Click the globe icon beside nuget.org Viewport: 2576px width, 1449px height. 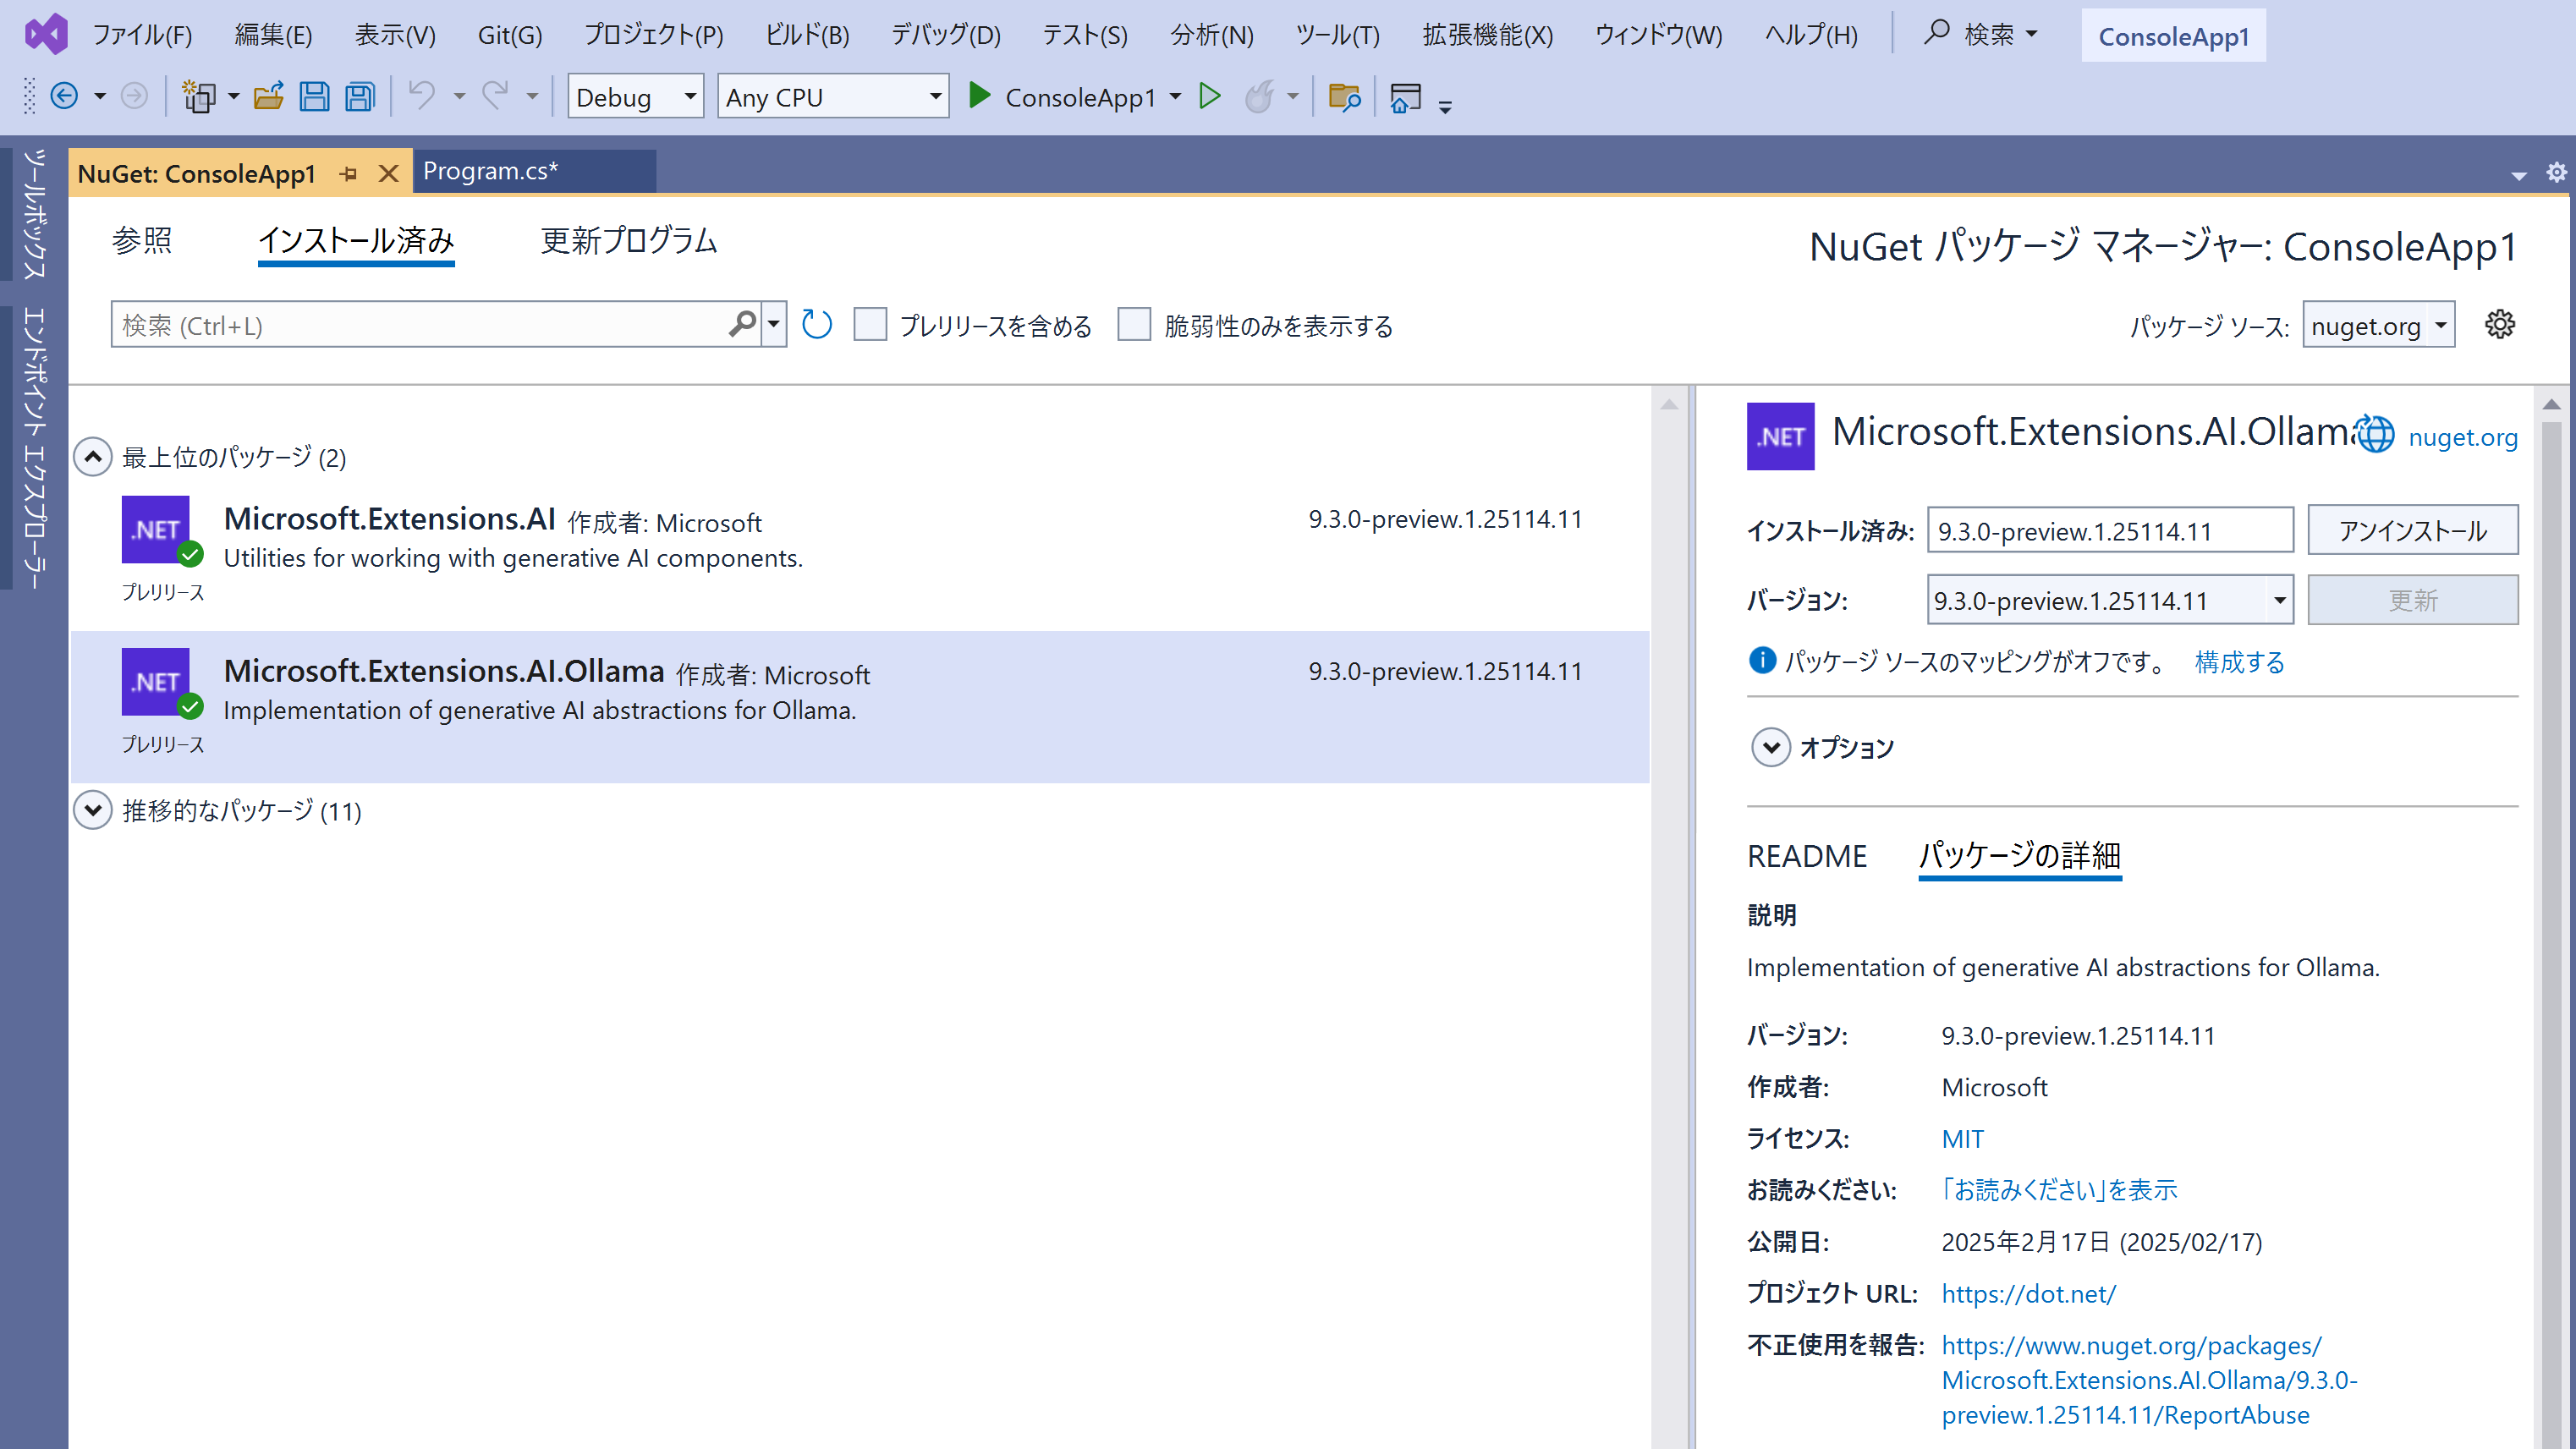[x=2375, y=434]
